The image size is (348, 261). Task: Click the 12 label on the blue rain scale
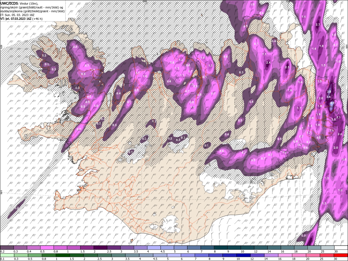[x=252, y=259]
